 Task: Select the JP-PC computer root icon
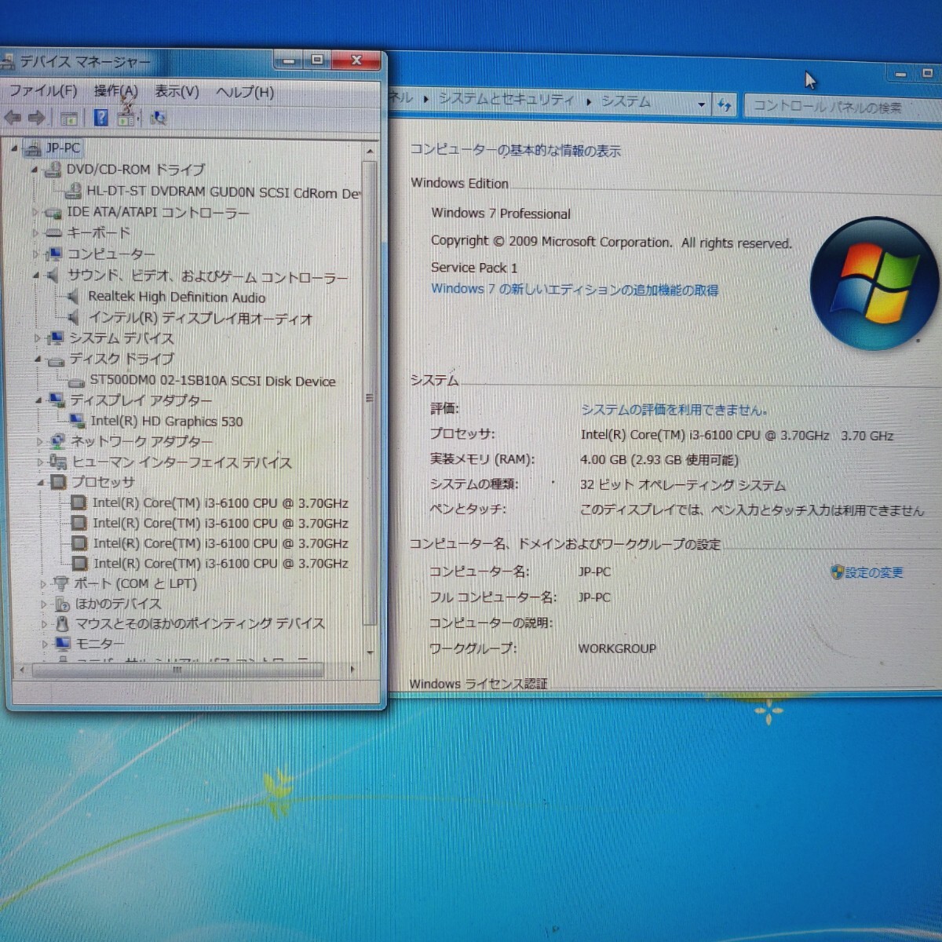coord(33,148)
